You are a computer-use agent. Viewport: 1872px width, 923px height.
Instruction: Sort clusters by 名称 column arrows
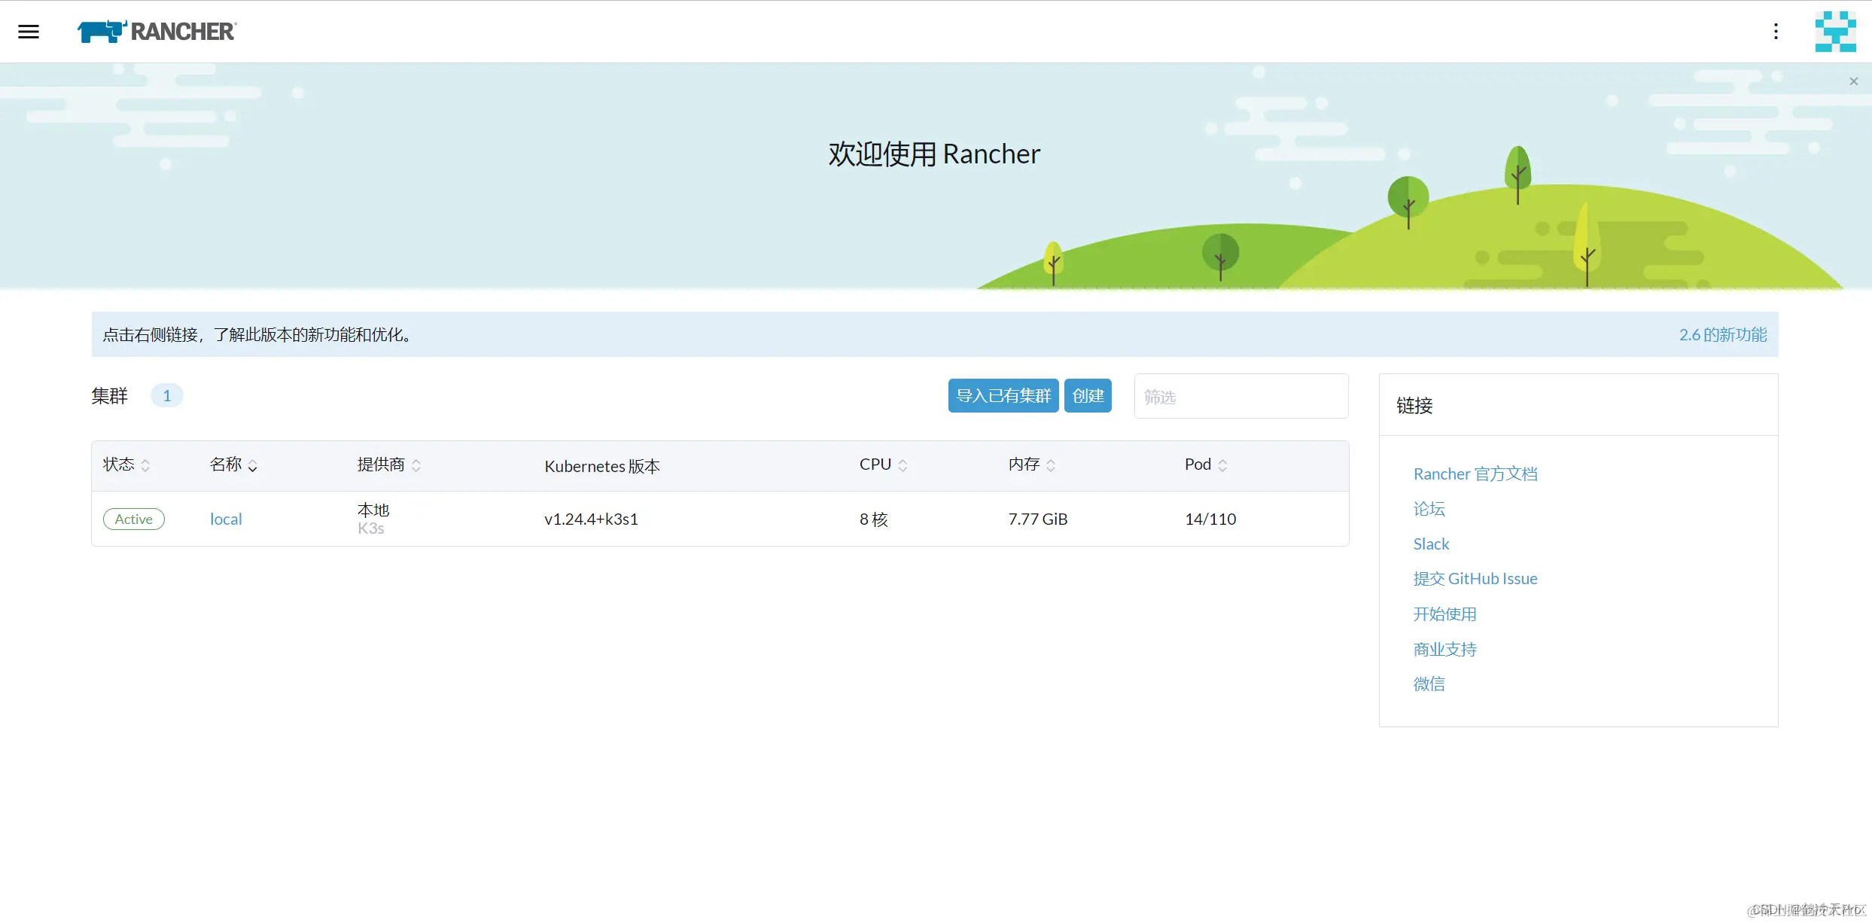[253, 466]
